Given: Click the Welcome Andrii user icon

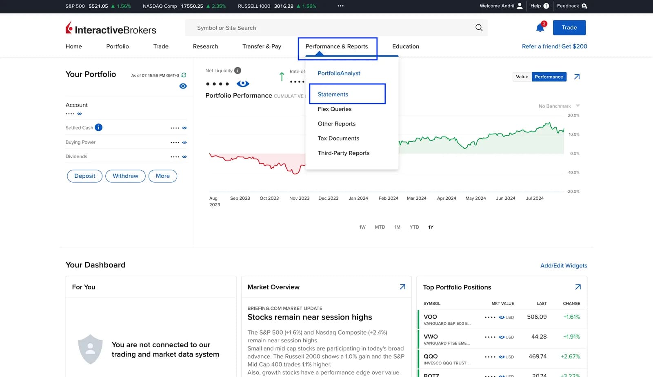Looking at the screenshot, I should 520,6.
